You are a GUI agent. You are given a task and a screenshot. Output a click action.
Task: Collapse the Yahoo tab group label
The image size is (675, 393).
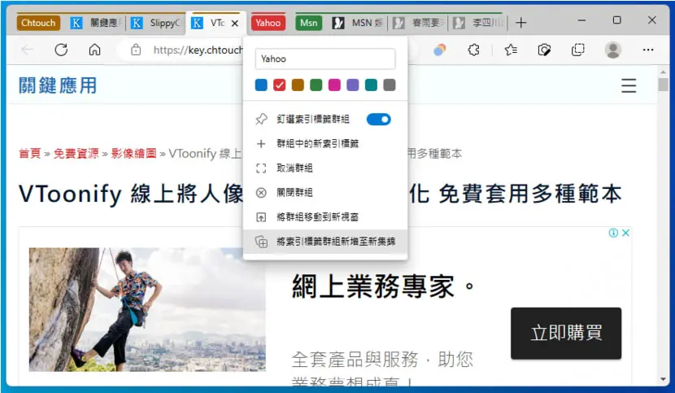tap(268, 23)
